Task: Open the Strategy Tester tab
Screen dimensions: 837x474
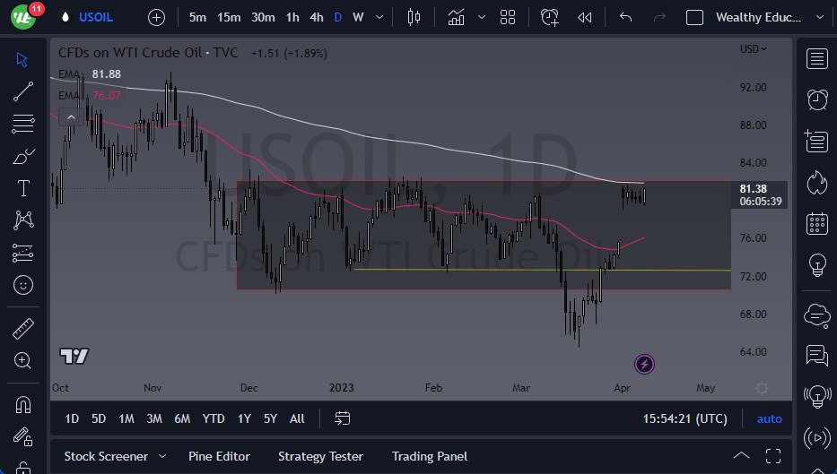Action: 320,456
